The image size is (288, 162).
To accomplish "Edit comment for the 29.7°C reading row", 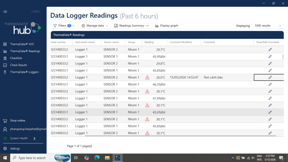I will click(270, 49).
